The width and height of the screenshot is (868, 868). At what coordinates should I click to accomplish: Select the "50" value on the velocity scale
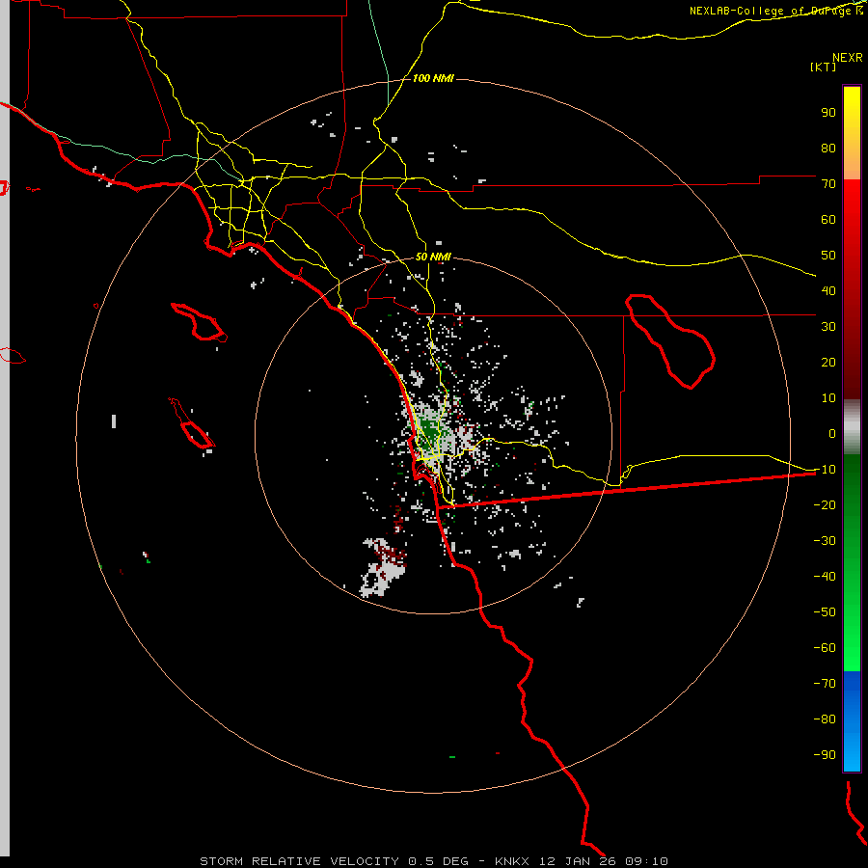(x=828, y=256)
